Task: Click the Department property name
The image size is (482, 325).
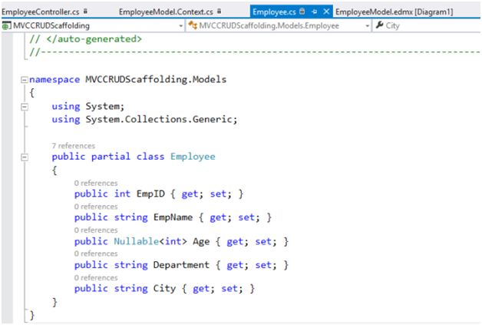Action: pyautogui.click(x=181, y=265)
